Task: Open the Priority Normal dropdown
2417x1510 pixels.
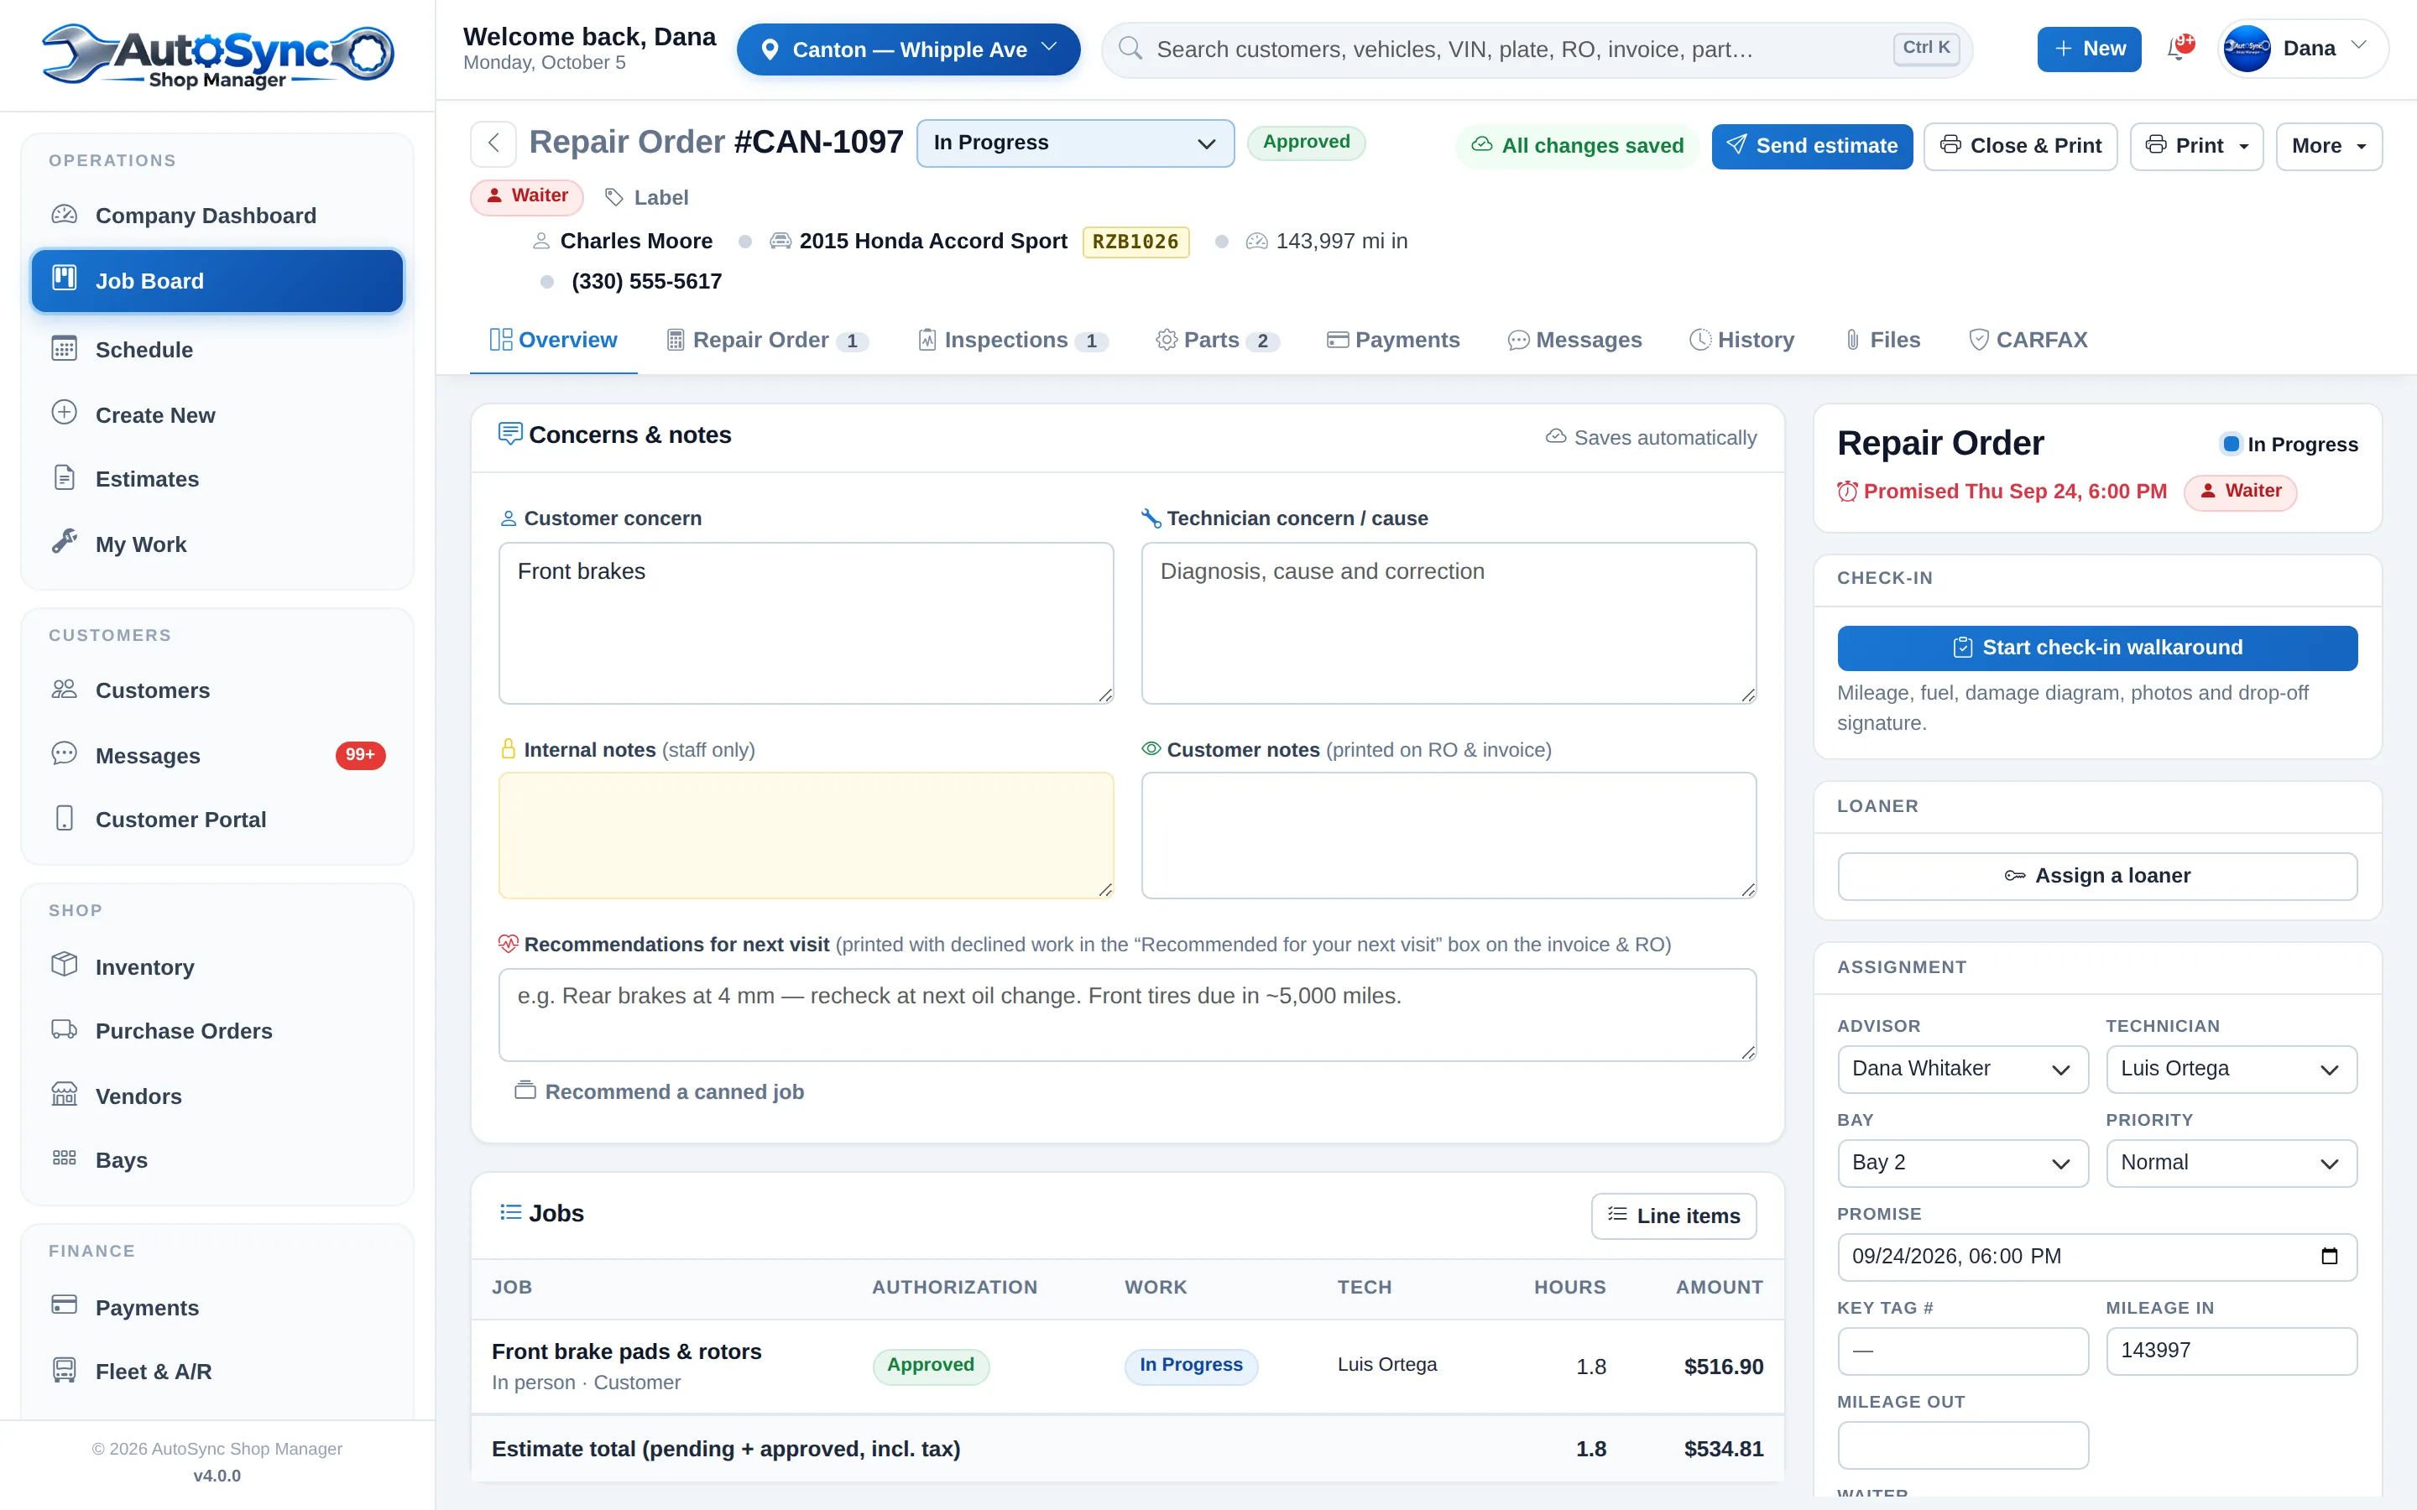Action: (2232, 1163)
